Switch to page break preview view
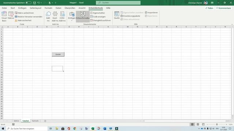Viewport: 234px width, 131px height. (x=203, y=124)
